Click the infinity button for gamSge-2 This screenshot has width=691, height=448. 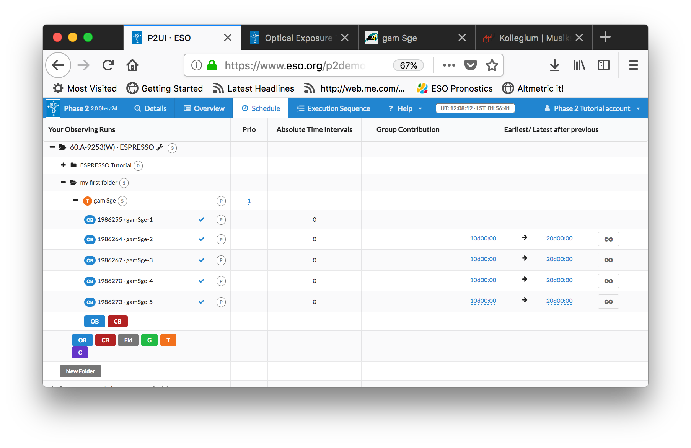coord(608,239)
